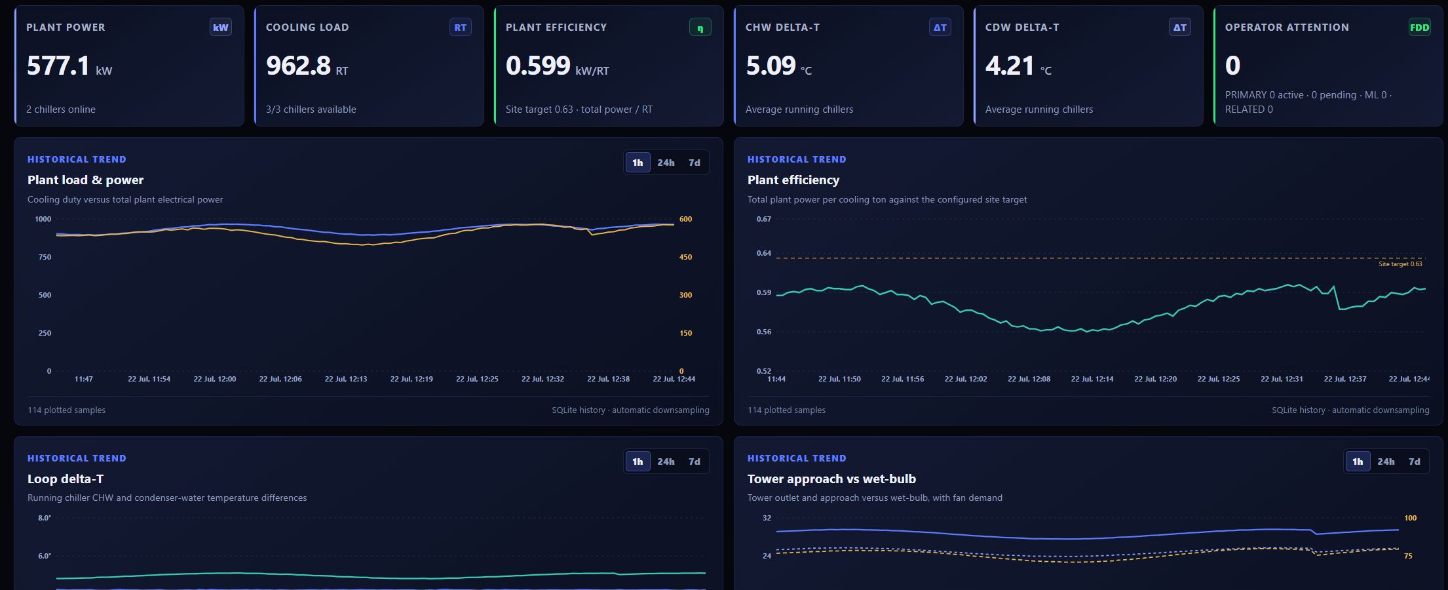This screenshot has width=1448, height=590.
Task: Click the 5.09 CHW delta-T value
Action: click(x=771, y=66)
